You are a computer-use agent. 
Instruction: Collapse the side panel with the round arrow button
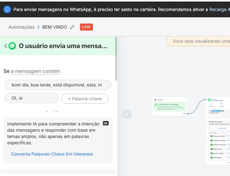pyautogui.click(x=127, y=114)
